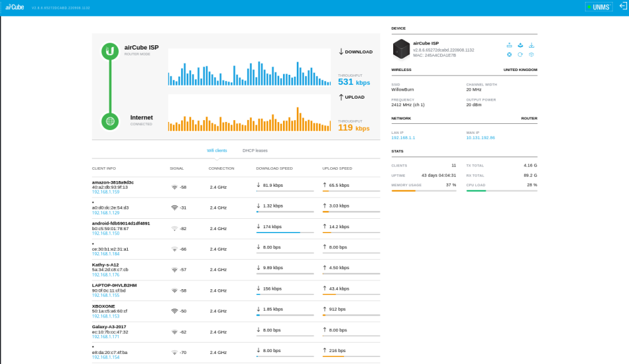
Task: Click the airCube logo in header
Action: tap(14, 7)
